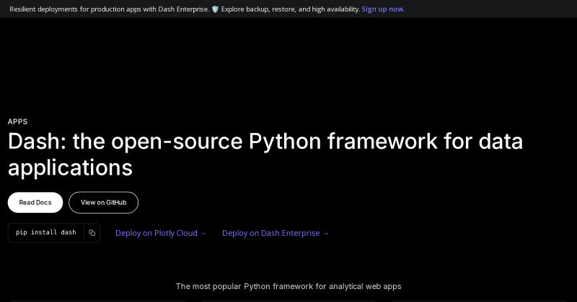Image resolution: width=577 pixels, height=302 pixels.
Task: Click the Dash open-source Python framework headline
Action: 265,154
